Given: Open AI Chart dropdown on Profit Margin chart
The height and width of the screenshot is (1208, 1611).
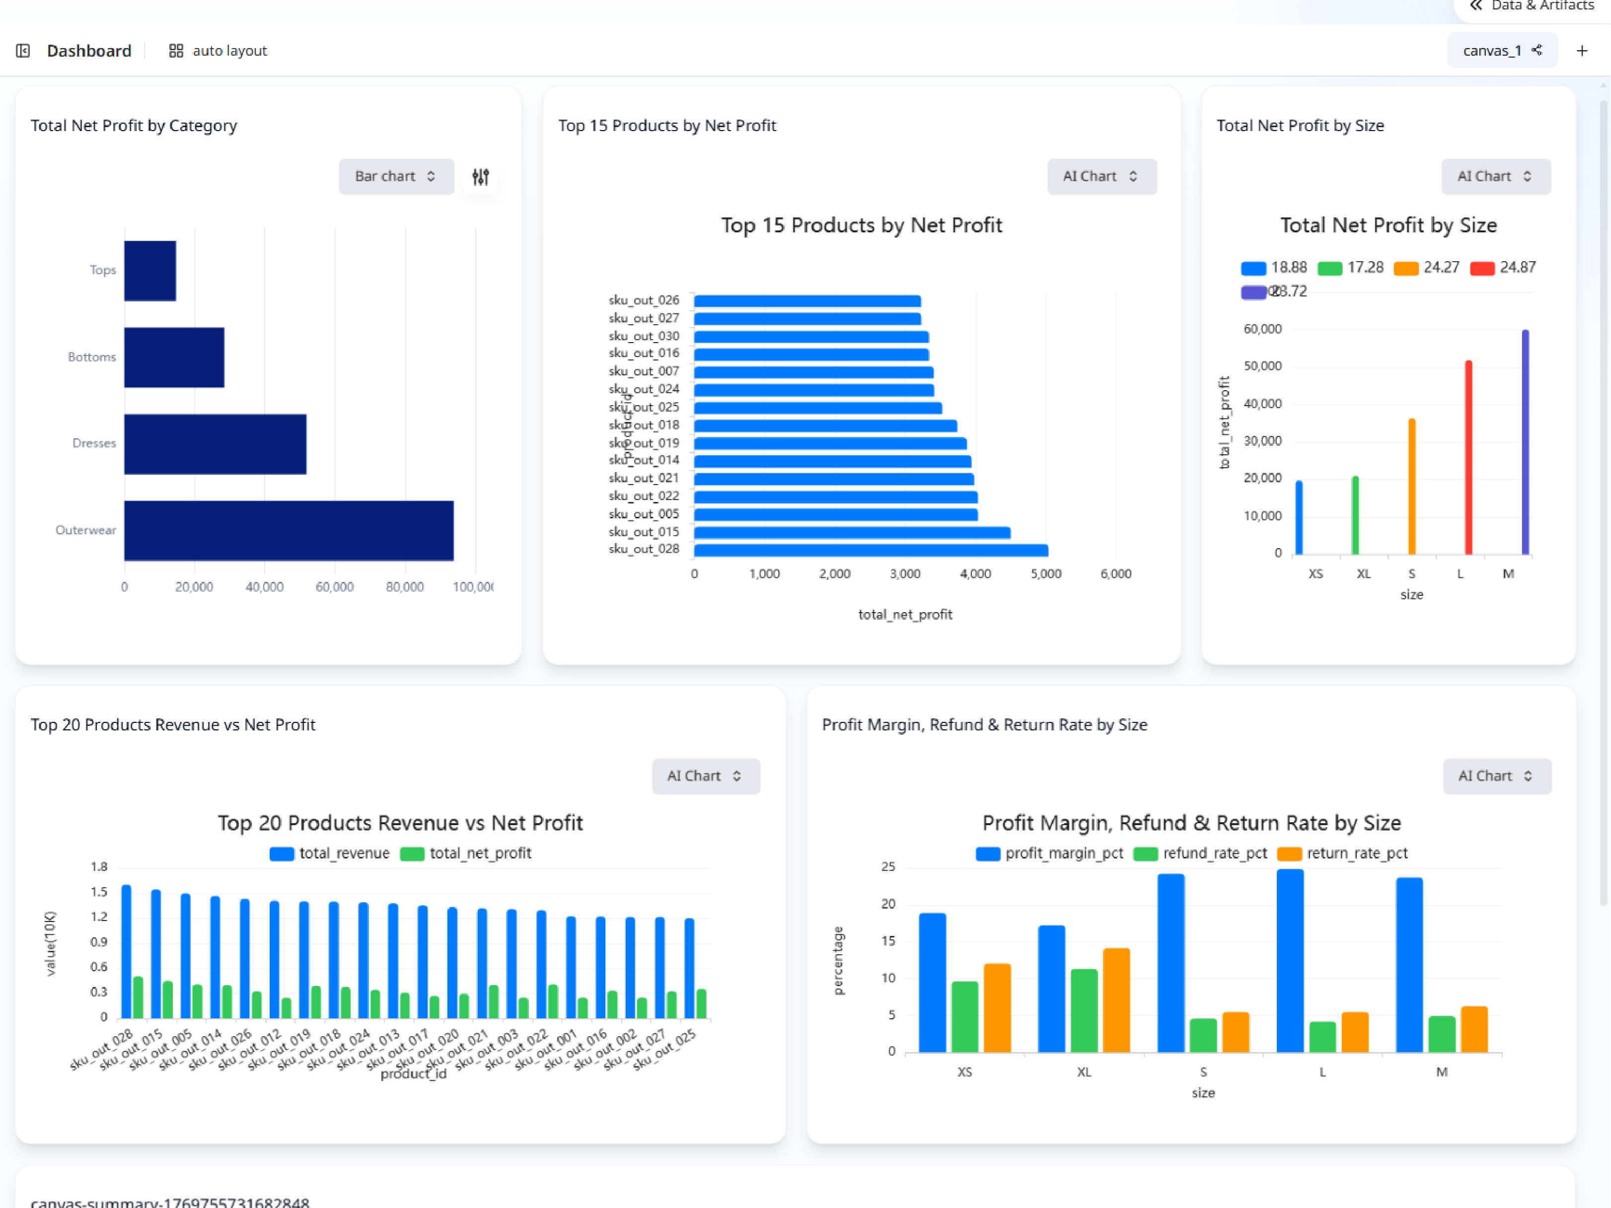Looking at the screenshot, I should coord(1497,776).
